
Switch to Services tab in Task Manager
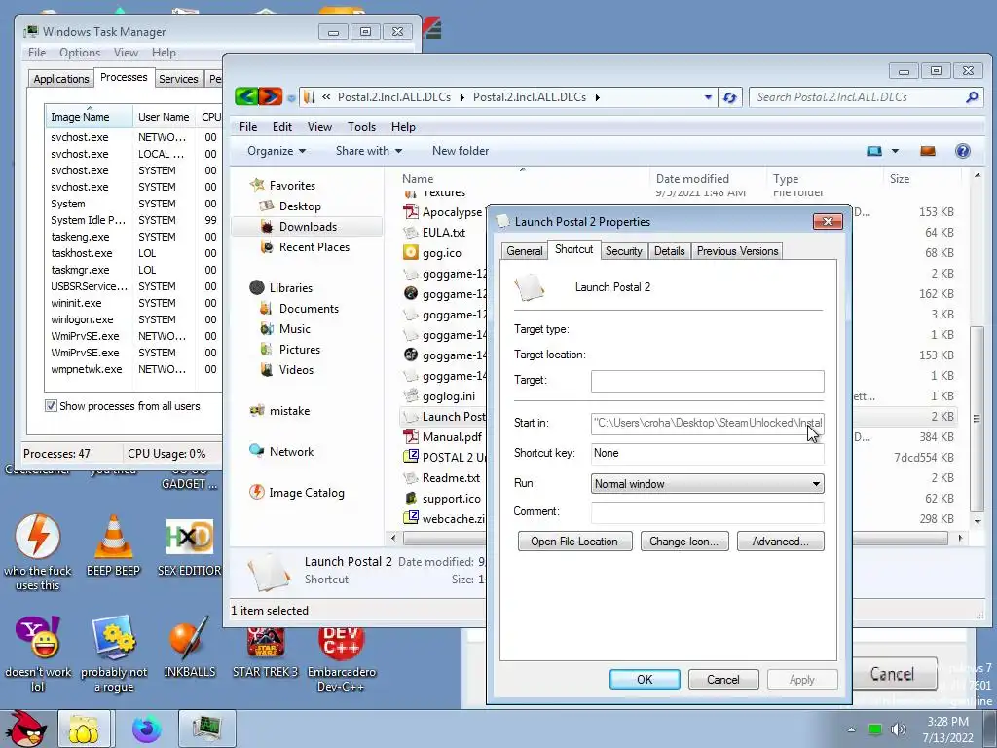click(178, 79)
